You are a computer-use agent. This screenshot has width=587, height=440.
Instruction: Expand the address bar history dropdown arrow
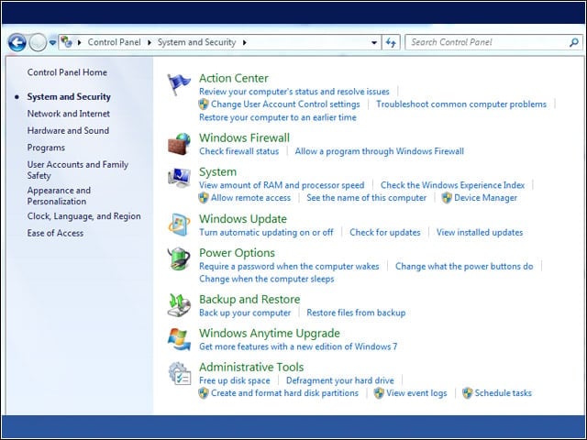click(373, 43)
